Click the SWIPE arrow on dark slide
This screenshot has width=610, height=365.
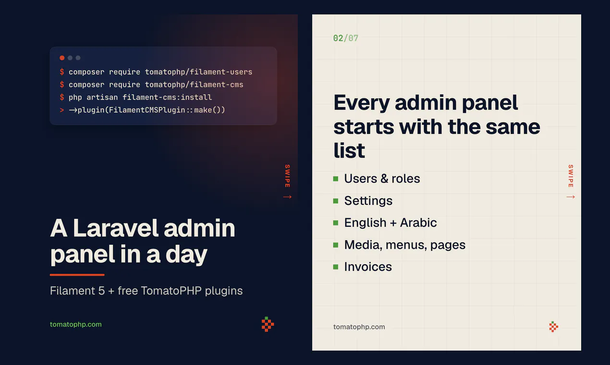pos(287,196)
